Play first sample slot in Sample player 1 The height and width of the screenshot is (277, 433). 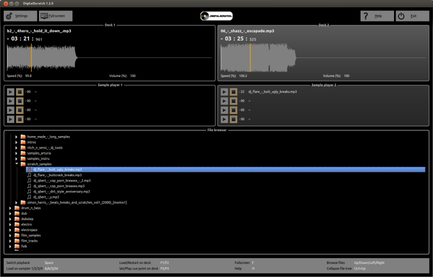click(10, 92)
